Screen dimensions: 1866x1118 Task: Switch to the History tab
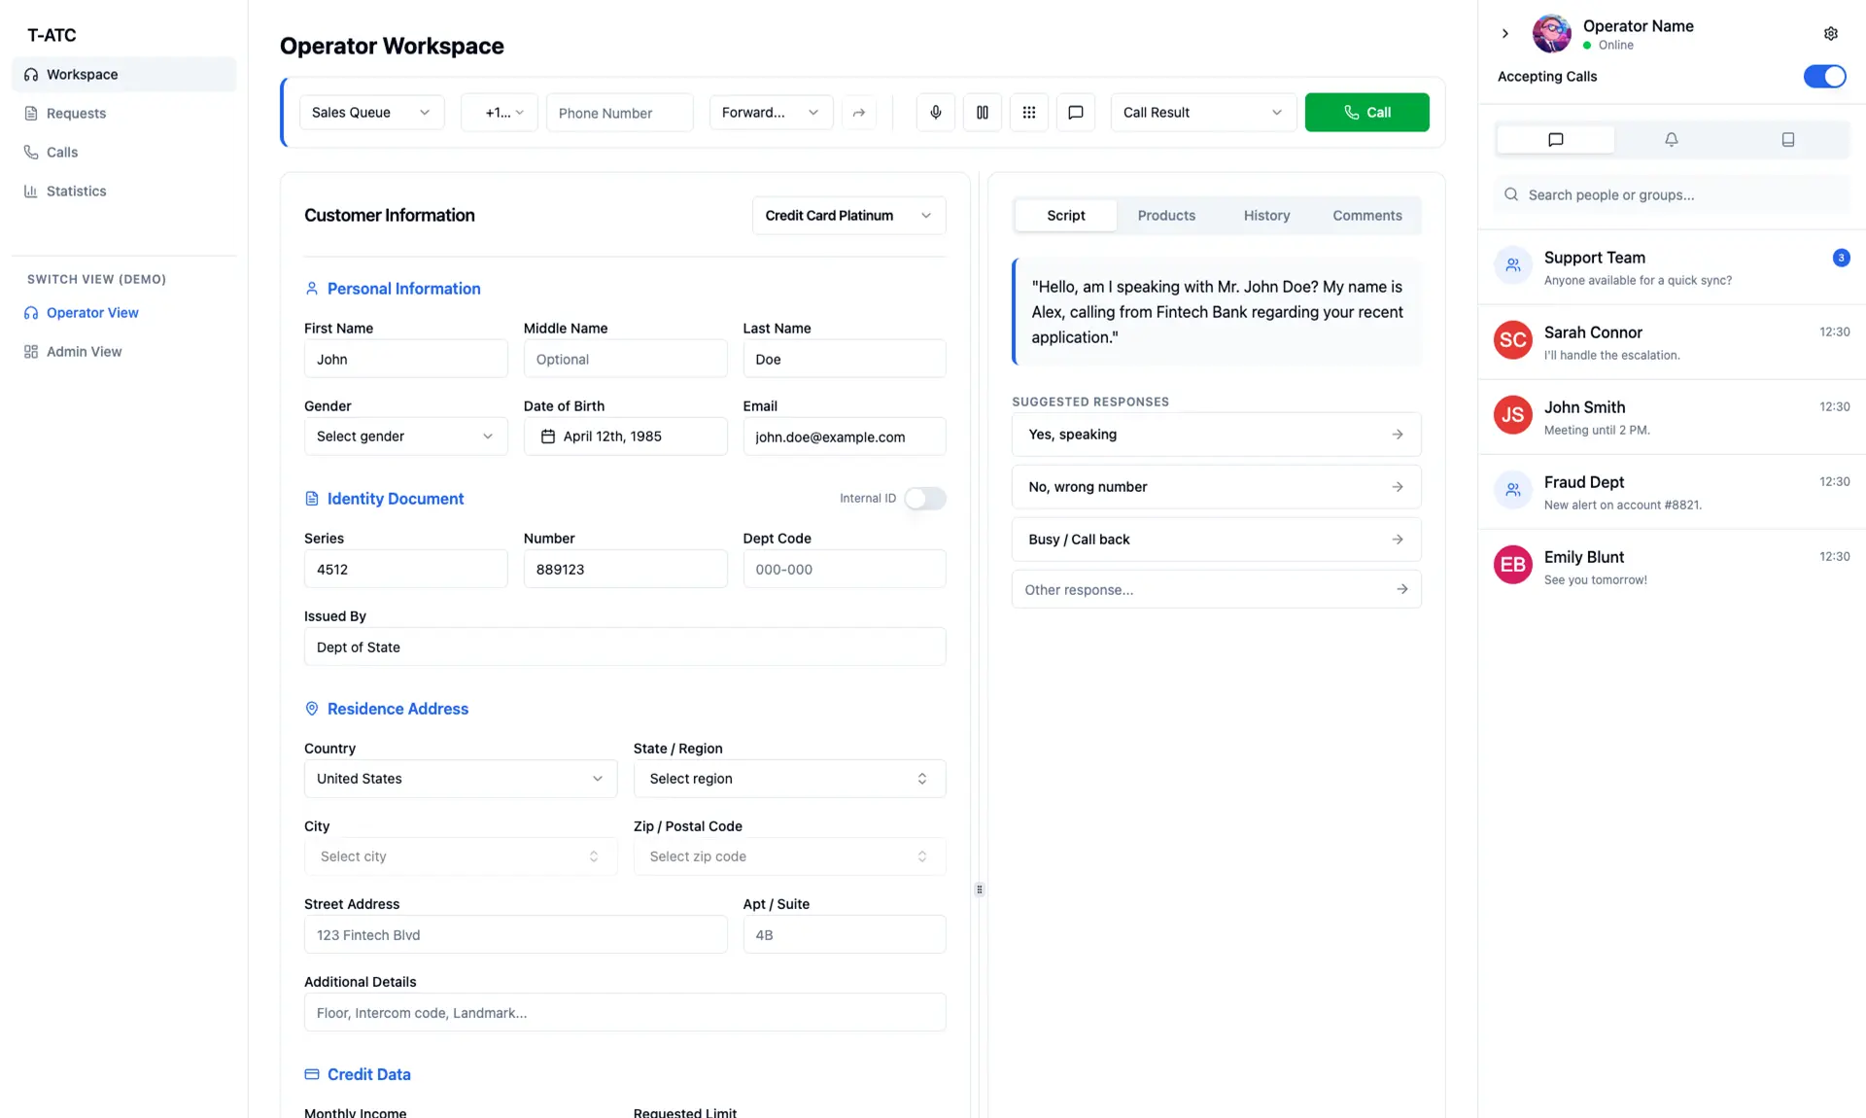pyautogui.click(x=1266, y=216)
